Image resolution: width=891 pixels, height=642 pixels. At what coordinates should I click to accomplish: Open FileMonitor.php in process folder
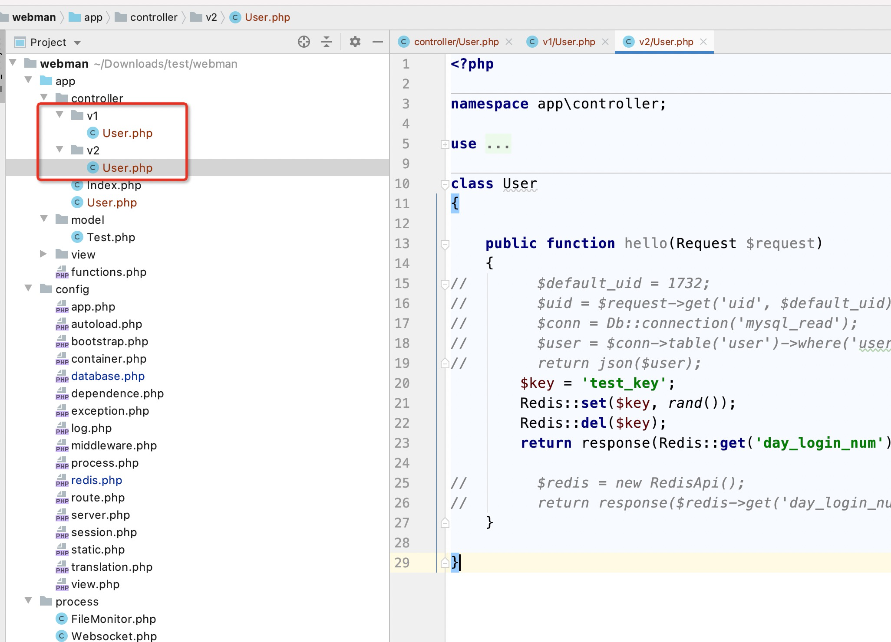(x=113, y=619)
